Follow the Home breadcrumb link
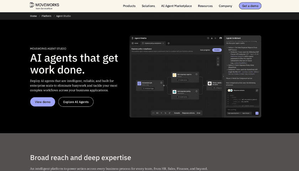 (x=33, y=16)
